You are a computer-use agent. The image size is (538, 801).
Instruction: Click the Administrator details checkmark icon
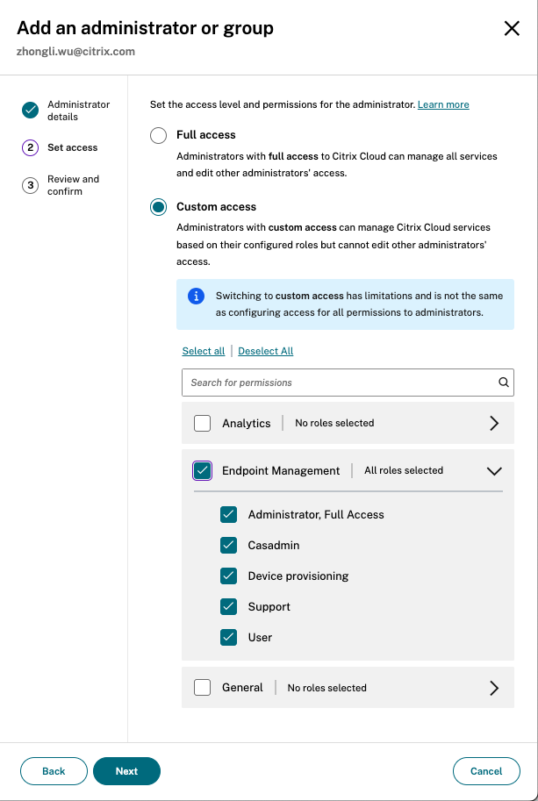(31, 110)
